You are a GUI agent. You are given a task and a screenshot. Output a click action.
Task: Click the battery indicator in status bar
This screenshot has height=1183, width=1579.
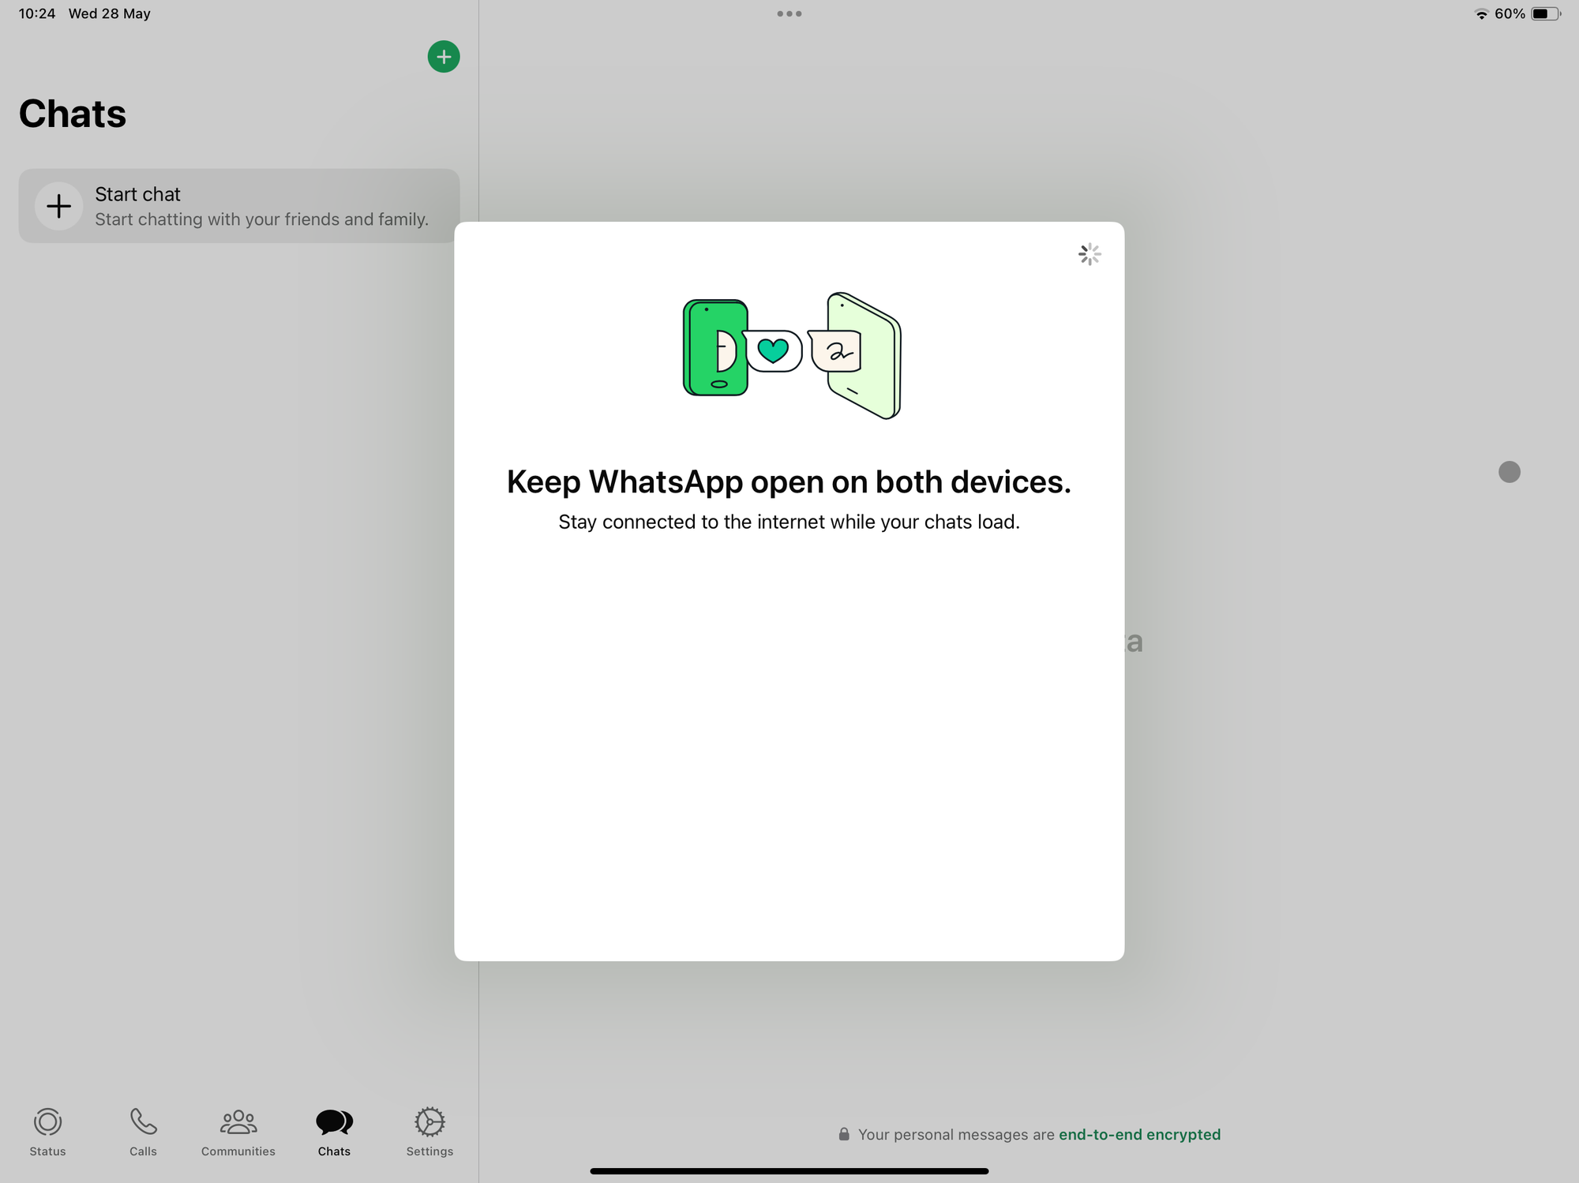(x=1545, y=13)
